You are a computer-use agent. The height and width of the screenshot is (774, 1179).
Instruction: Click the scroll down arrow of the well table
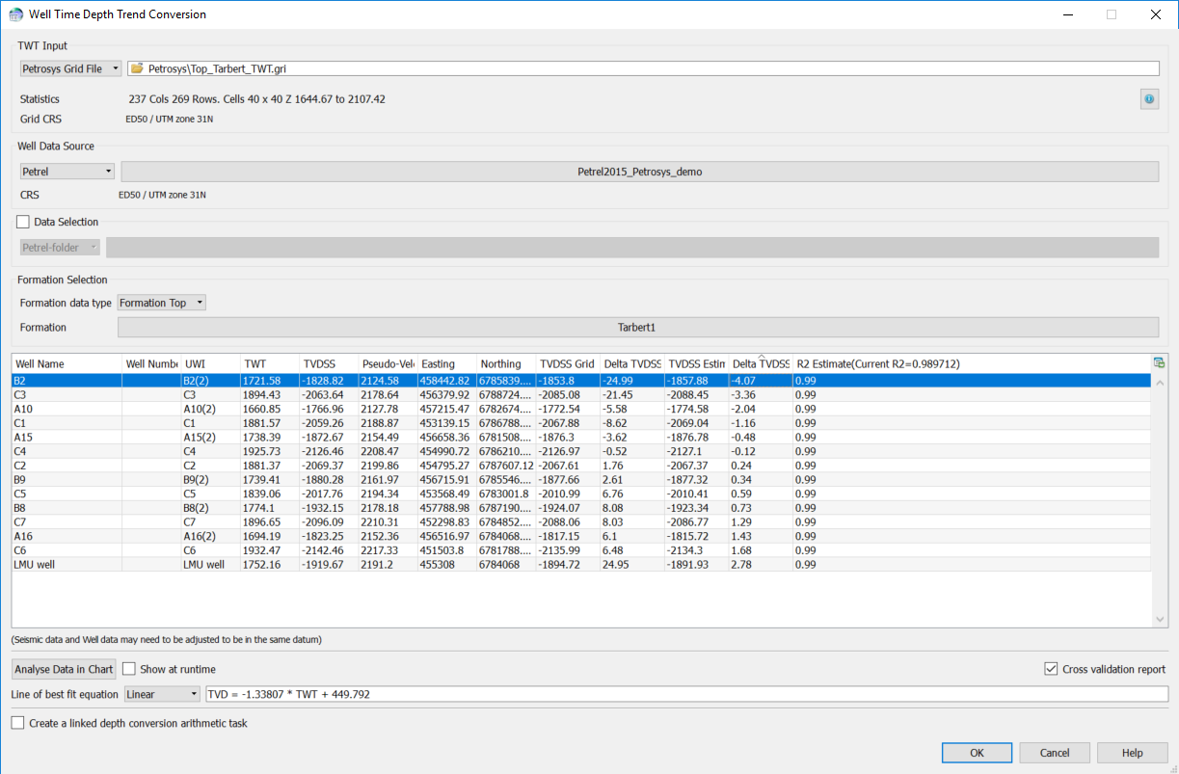coord(1160,619)
